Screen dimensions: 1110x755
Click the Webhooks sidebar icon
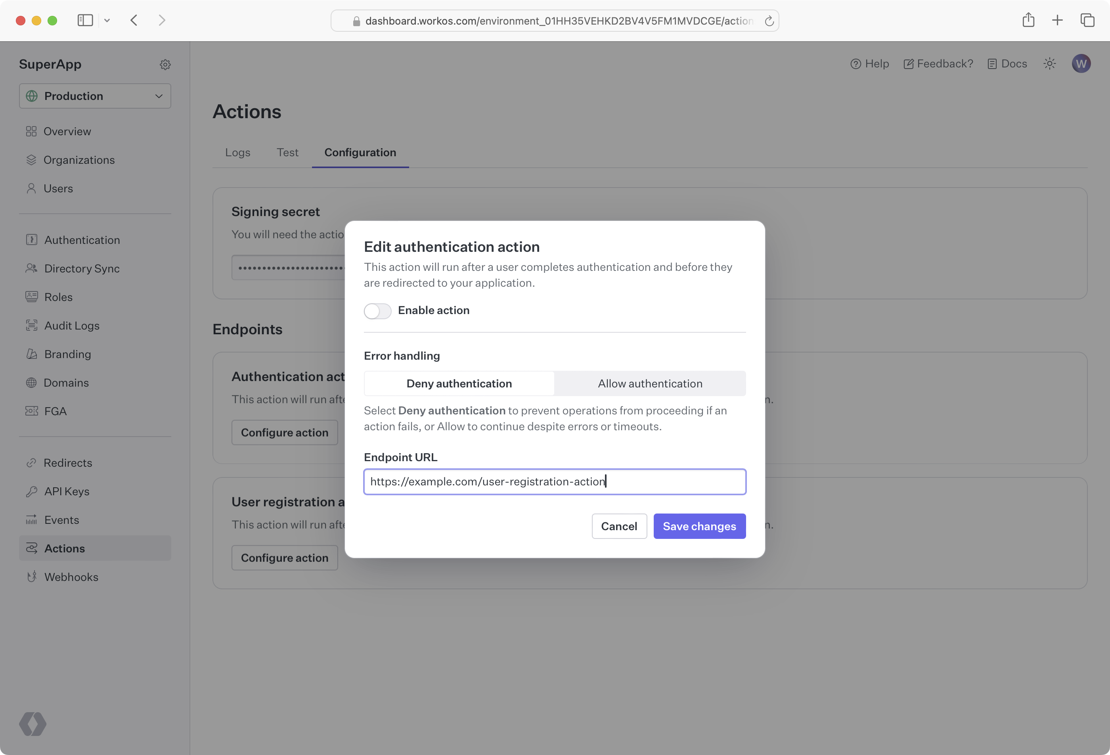click(32, 577)
